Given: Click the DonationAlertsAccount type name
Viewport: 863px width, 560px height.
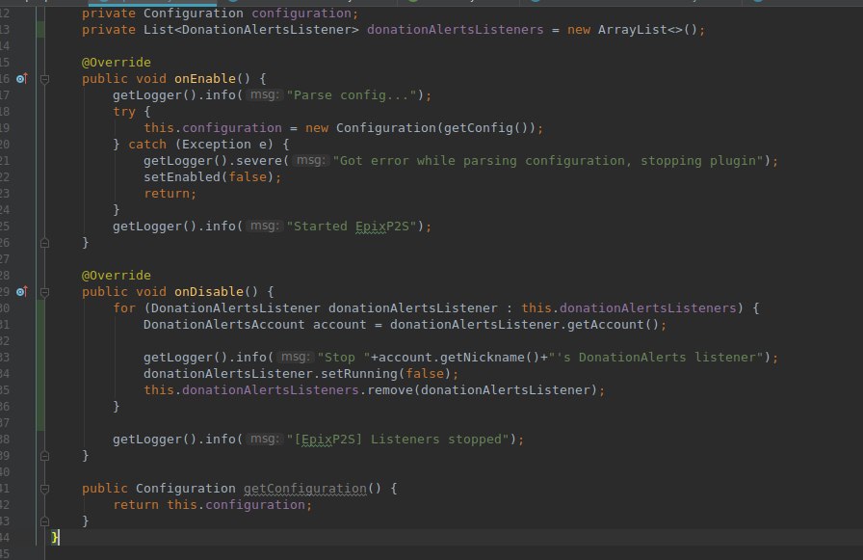Looking at the screenshot, I should [x=224, y=325].
